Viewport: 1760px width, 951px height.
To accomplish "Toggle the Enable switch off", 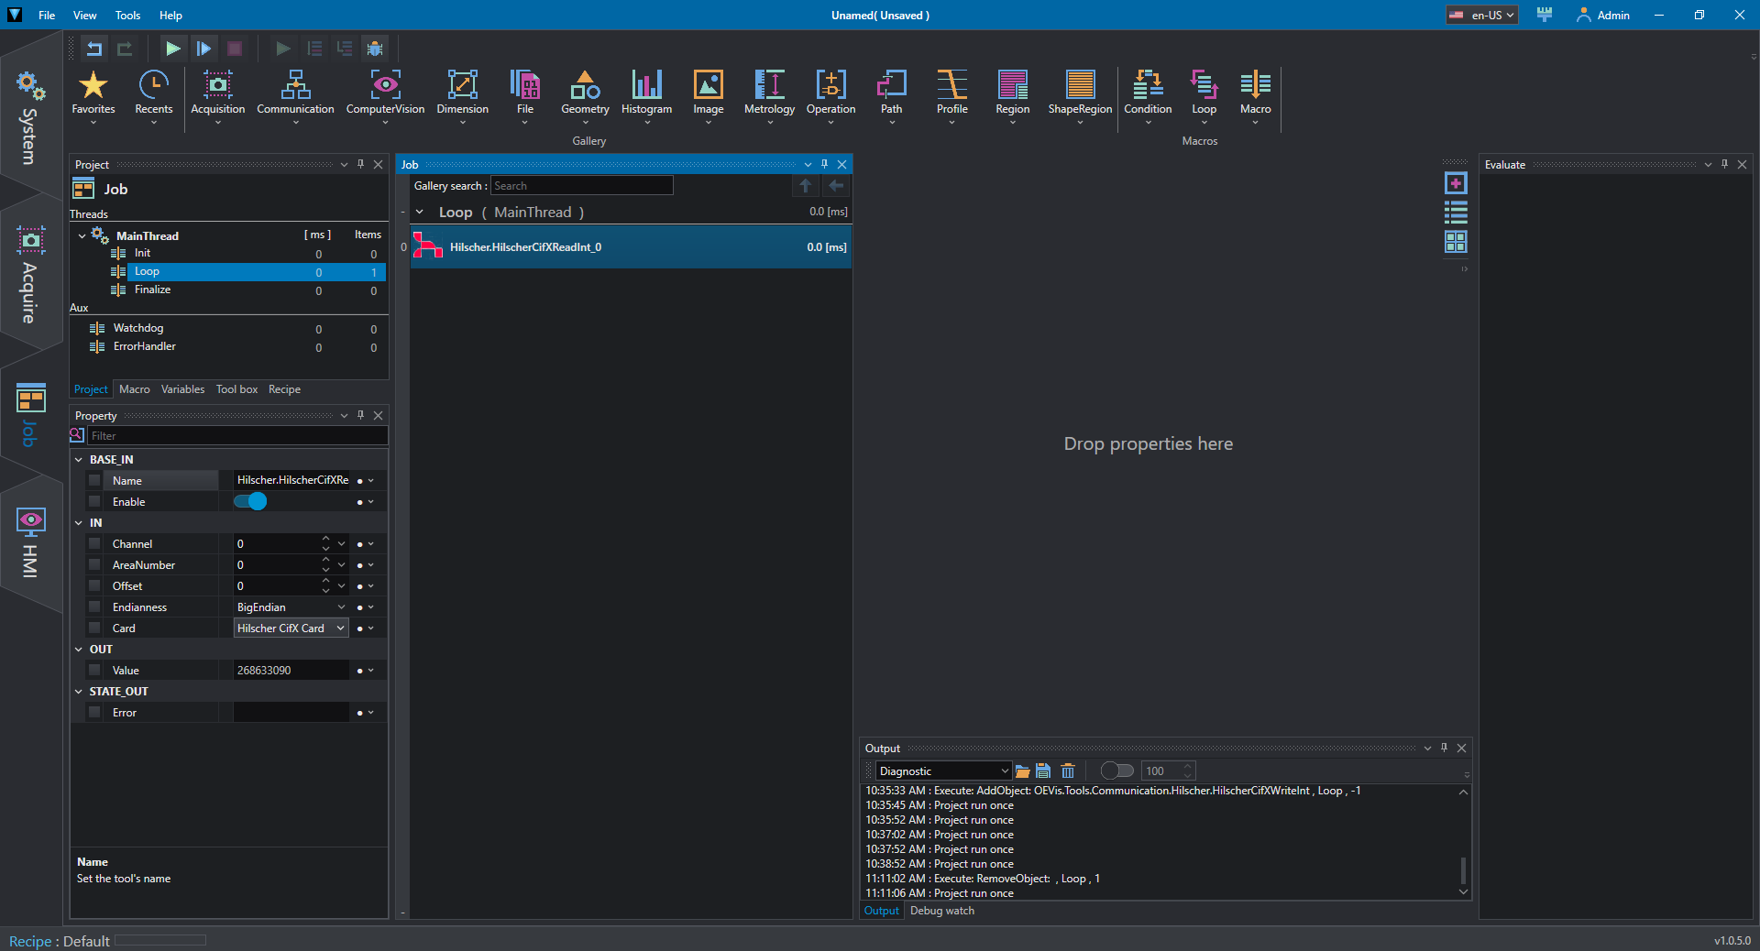I will [x=250, y=502].
